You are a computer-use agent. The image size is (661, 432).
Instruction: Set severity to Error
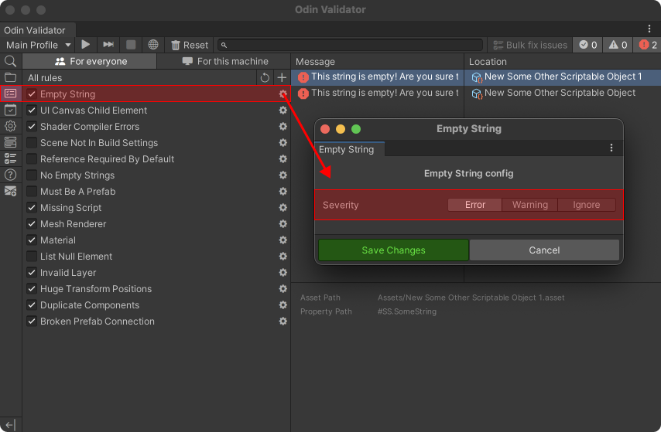474,205
